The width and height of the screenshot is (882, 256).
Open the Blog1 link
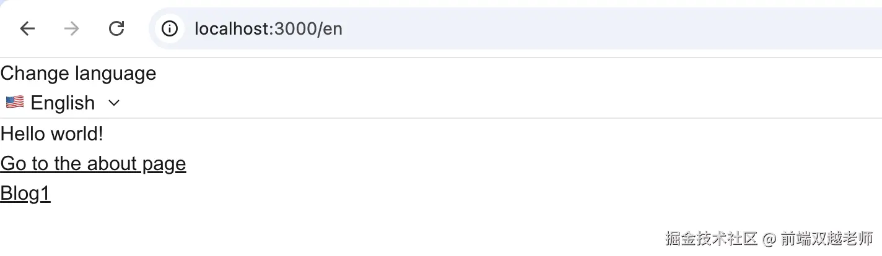click(25, 194)
